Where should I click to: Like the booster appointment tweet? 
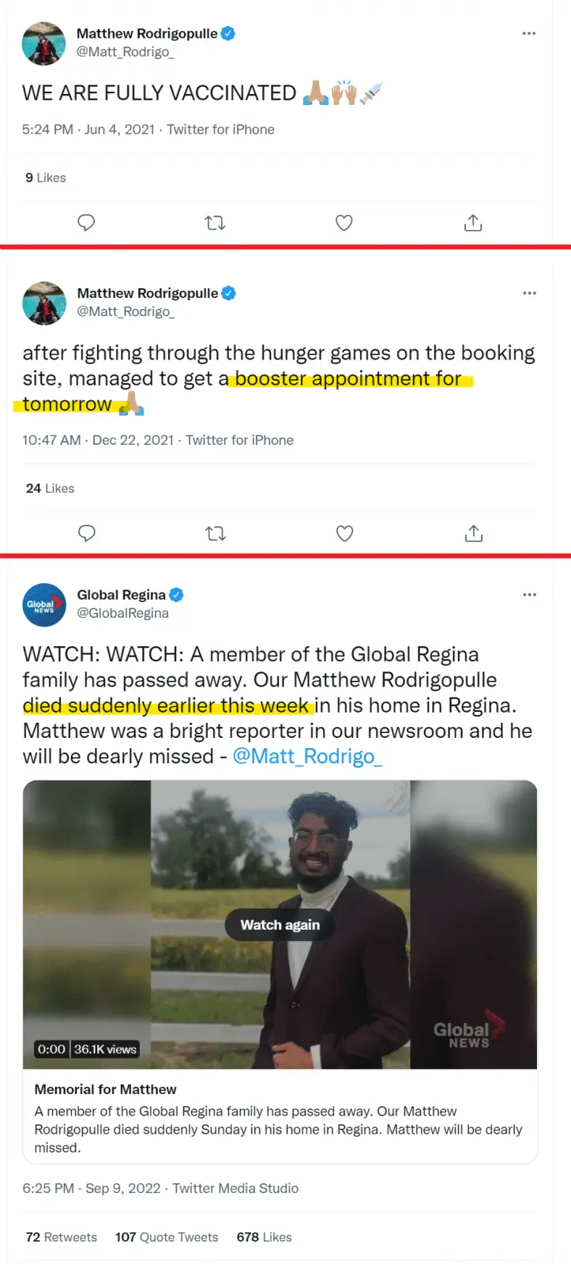coord(344,533)
